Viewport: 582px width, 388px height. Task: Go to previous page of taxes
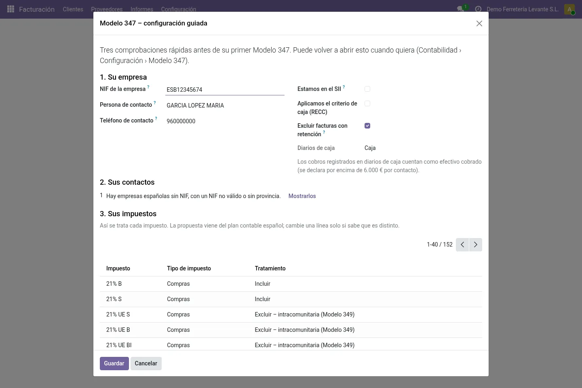(462, 245)
